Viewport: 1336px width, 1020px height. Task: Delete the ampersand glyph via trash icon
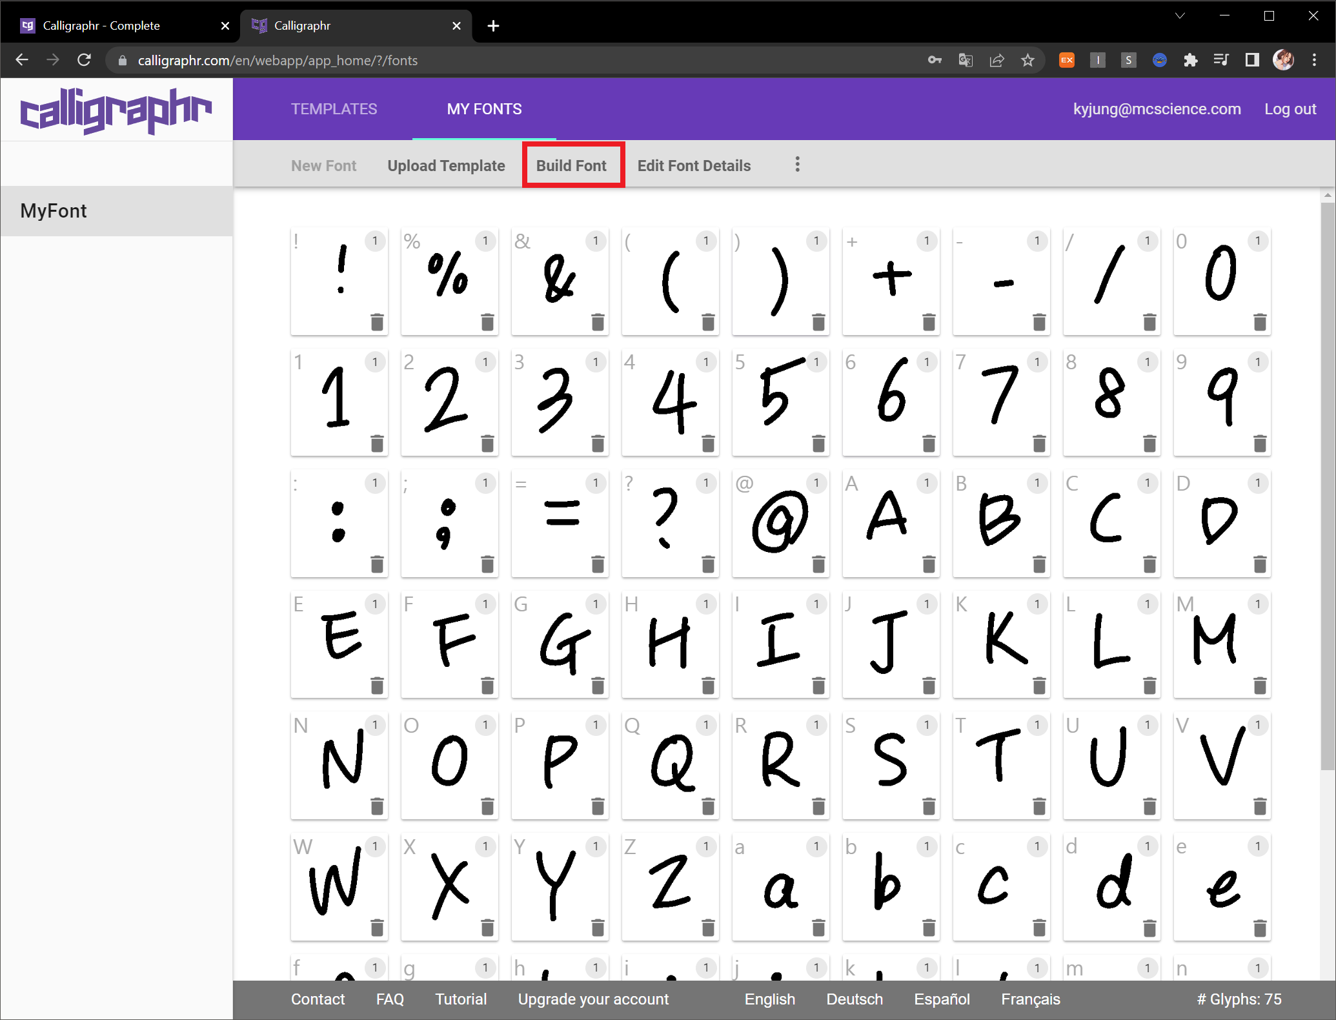(x=598, y=321)
